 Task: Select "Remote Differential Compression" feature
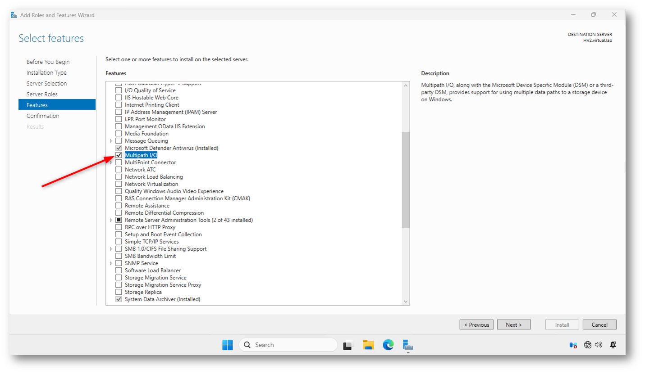[165, 213]
